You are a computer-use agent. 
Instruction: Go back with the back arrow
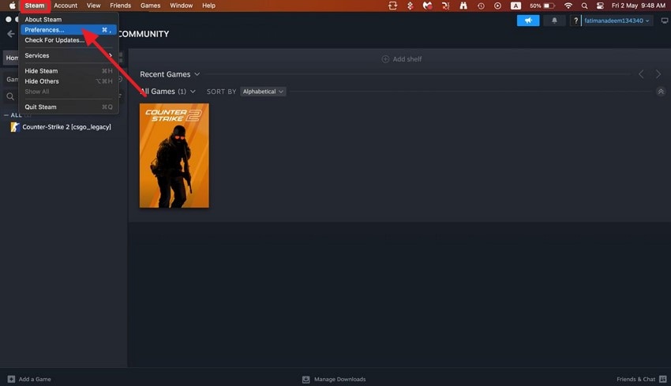tap(11, 34)
